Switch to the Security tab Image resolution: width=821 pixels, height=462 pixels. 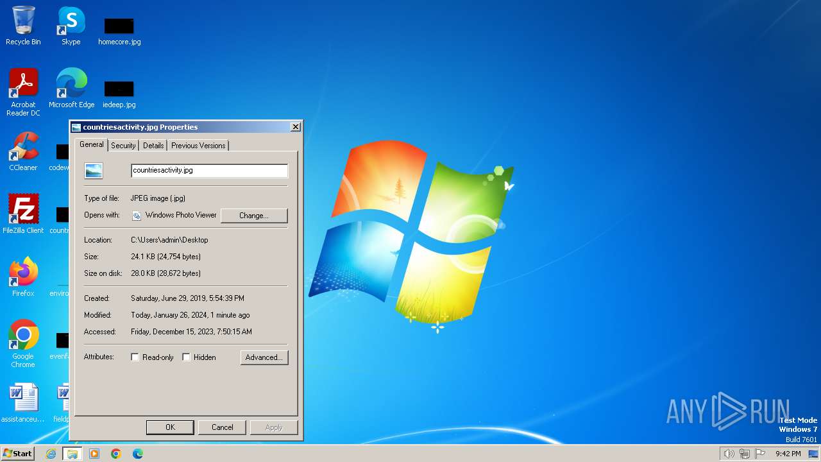123,146
